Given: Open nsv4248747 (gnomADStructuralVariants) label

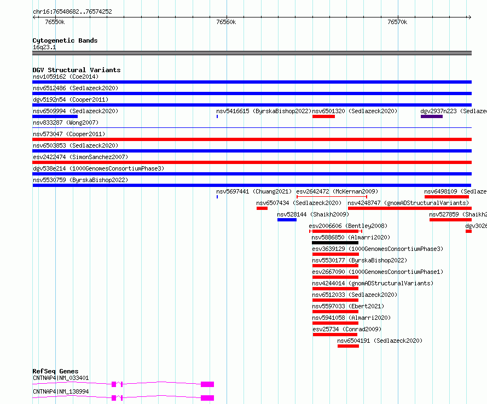Looking at the screenshot, I should [x=408, y=203].
